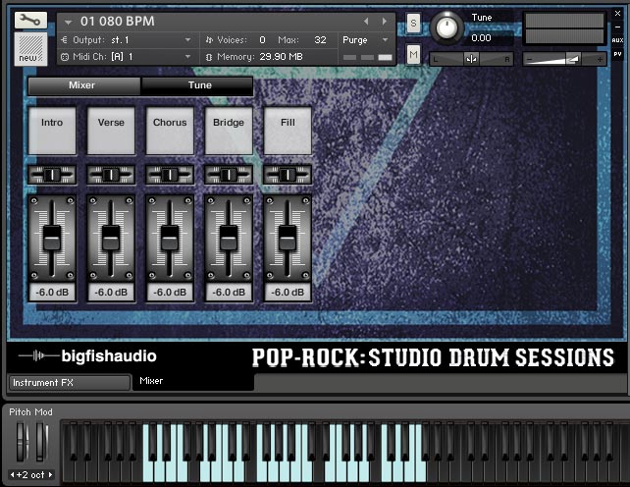Click the output routing icon
Image resolution: width=630 pixels, height=487 pixels.
(x=65, y=40)
